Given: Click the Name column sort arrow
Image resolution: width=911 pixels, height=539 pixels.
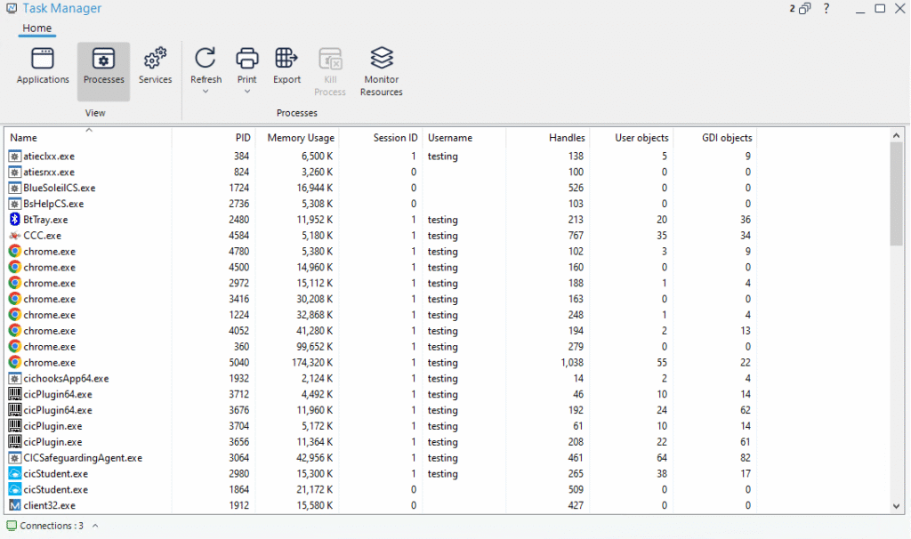Looking at the screenshot, I should [89, 130].
